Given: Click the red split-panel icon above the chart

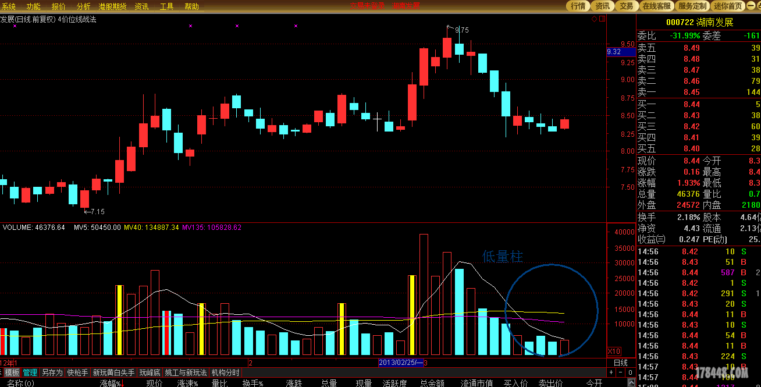Looking at the screenshot, I should [602, 19].
